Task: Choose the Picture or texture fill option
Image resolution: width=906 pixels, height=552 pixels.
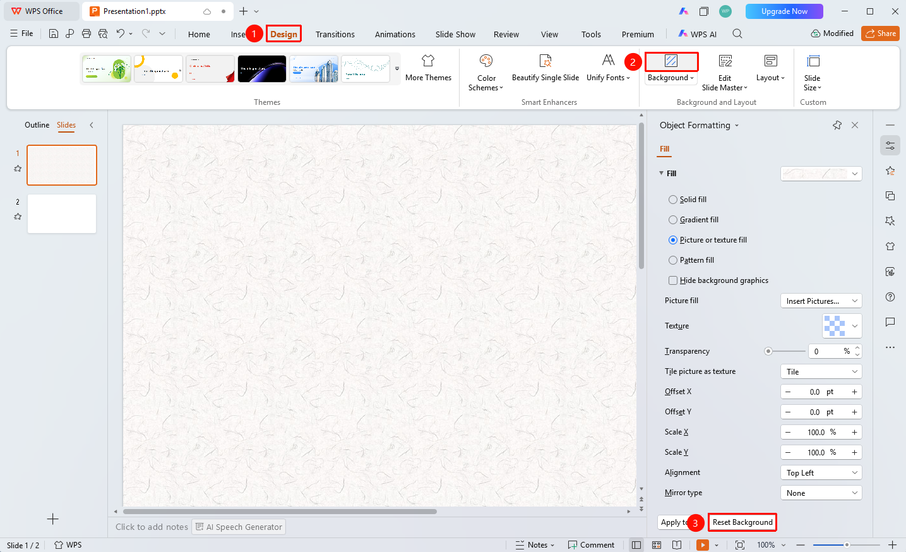Action: (673, 240)
